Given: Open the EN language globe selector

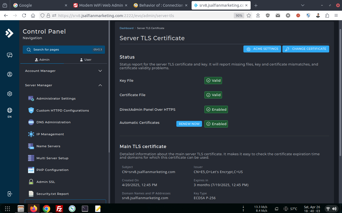Looking at the screenshot, I should point(10,113).
